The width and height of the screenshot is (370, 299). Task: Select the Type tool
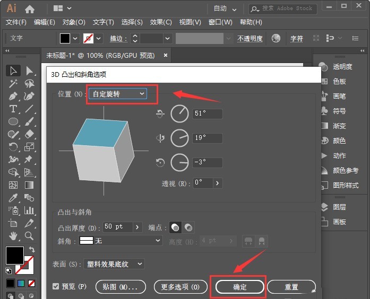pos(14,109)
